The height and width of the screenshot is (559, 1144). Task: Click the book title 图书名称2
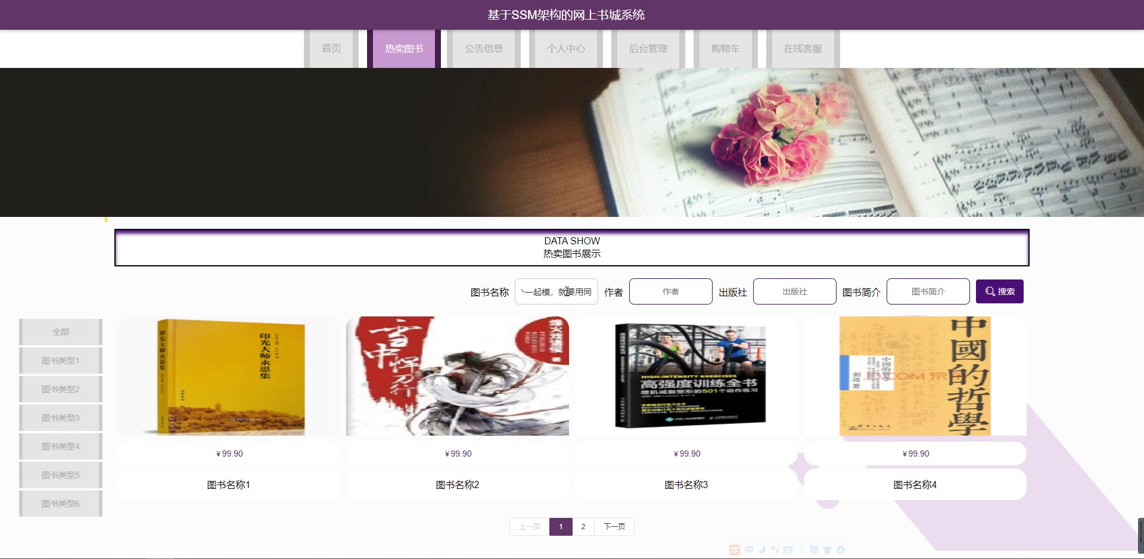(458, 485)
